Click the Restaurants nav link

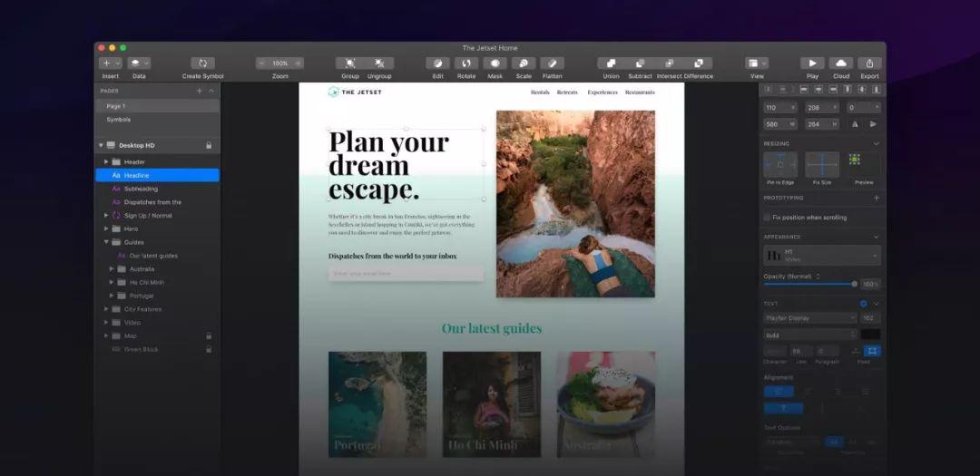pyautogui.click(x=640, y=92)
